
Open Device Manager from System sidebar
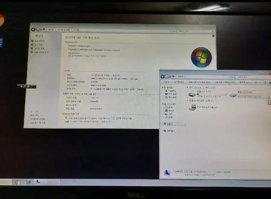tap(39, 41)
